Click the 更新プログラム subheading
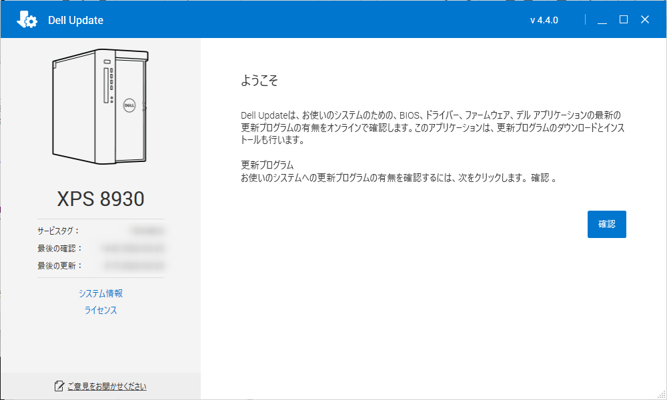Viewport: 667px width, 400px height. [x=267, y=165]
